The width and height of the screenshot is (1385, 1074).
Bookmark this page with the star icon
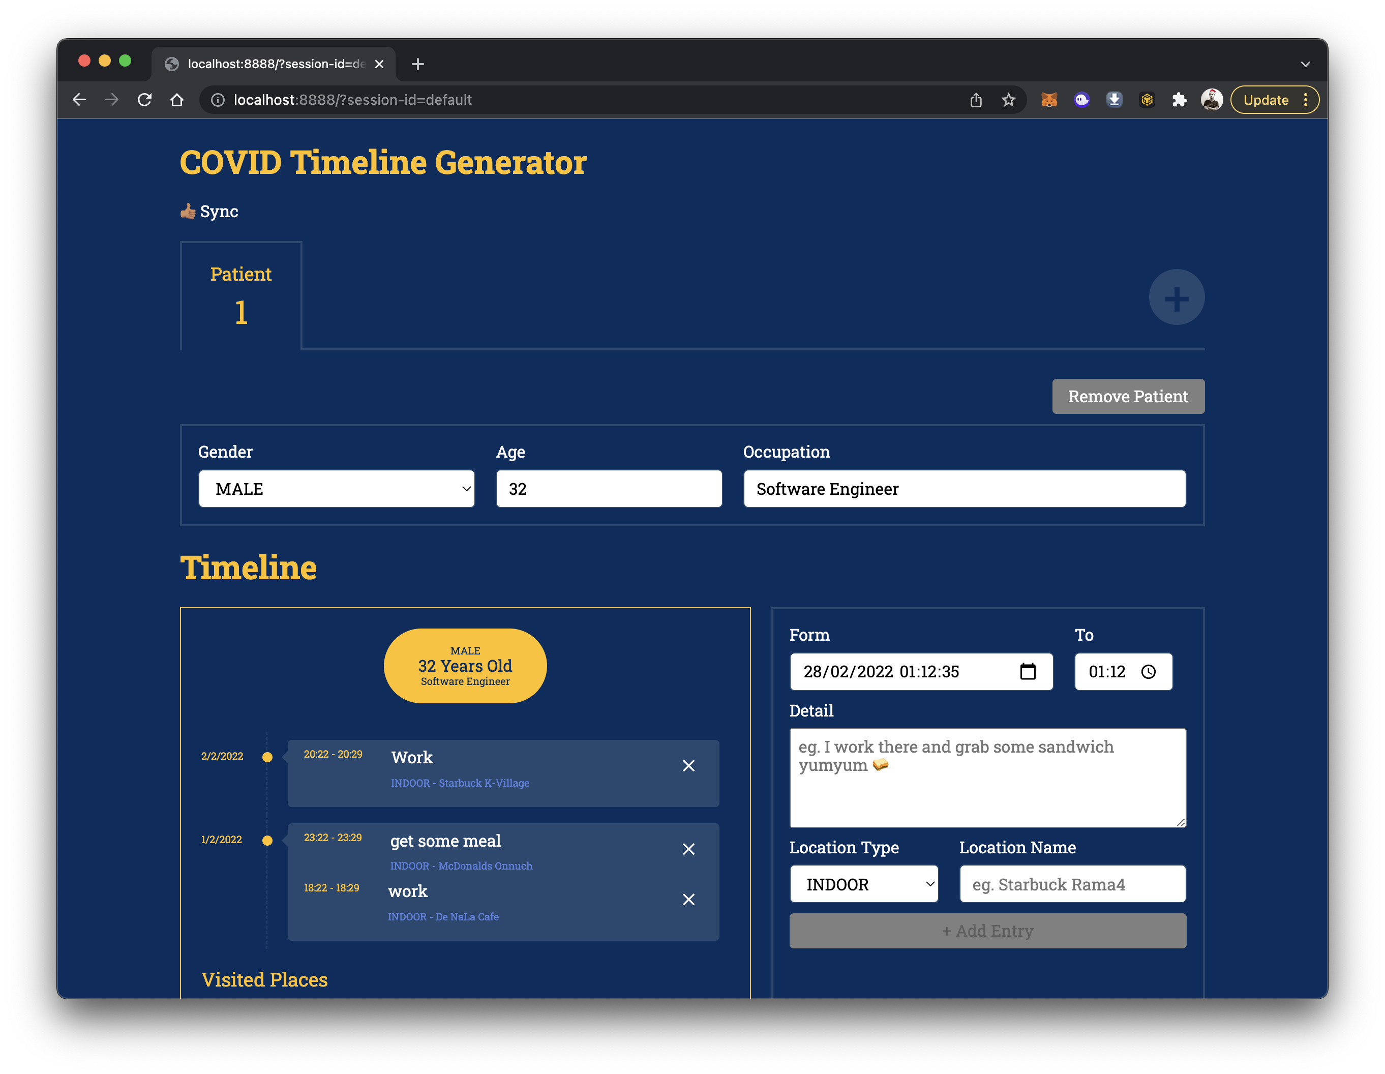(1008, 100)
